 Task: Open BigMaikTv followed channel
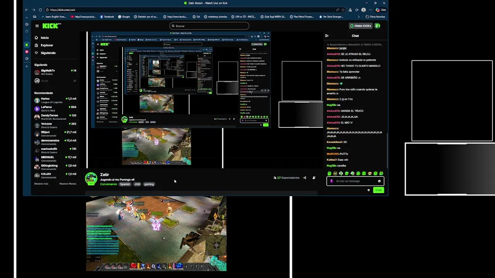point(55,72)
